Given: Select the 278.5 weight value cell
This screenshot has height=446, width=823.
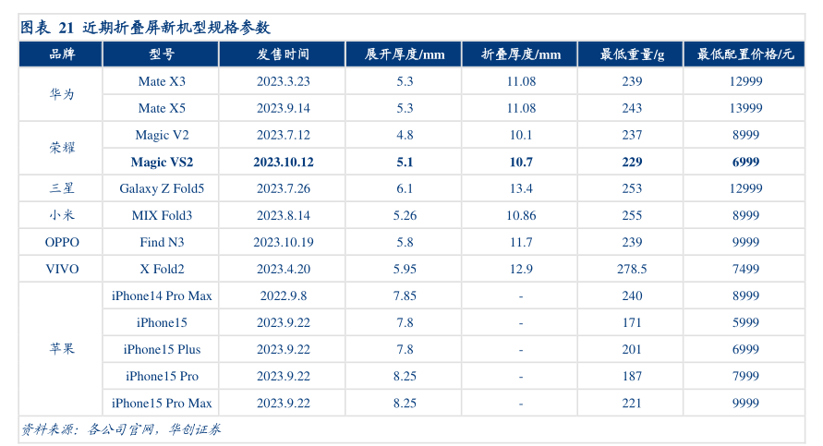Looking at the screenshot, I should click(x=632, y=269).
